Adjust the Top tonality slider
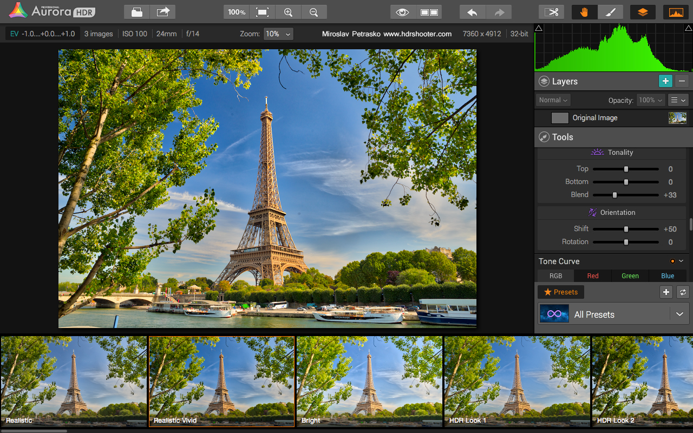Viewport: 693px width, 433px height. coord(626,169)
